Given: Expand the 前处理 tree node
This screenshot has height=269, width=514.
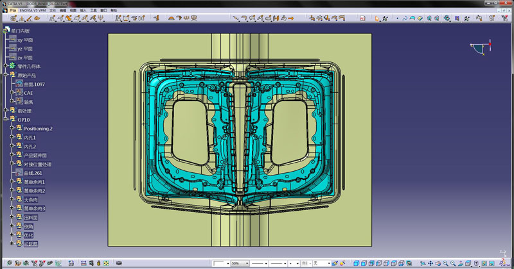Looking at the screenshot, I should pos(4,110).
